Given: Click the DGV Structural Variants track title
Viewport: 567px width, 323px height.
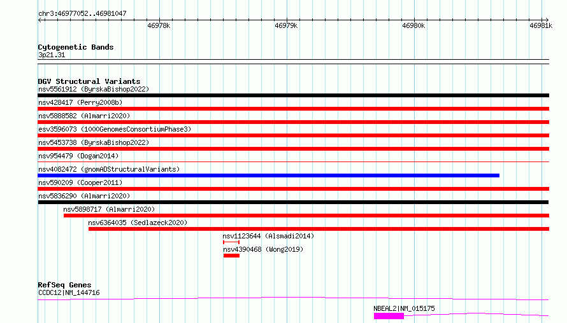Looking at the screenshot, I should [89, 81].
